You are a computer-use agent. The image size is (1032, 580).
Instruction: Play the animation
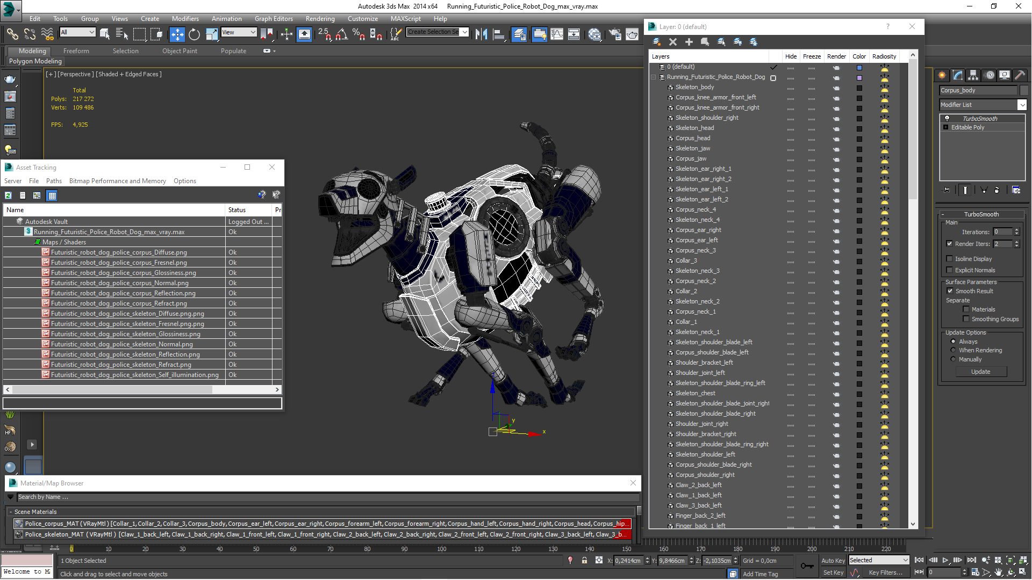tap(945, 560)
